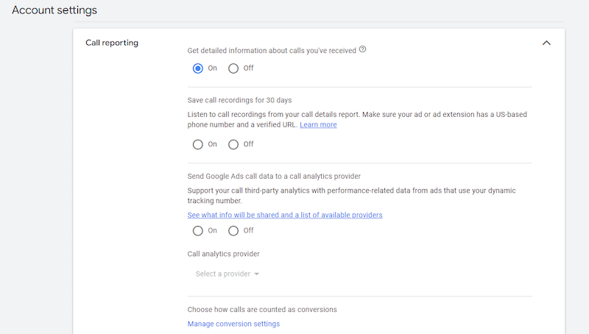Click 'Get detailed information about calls' text

coord(272,51)
